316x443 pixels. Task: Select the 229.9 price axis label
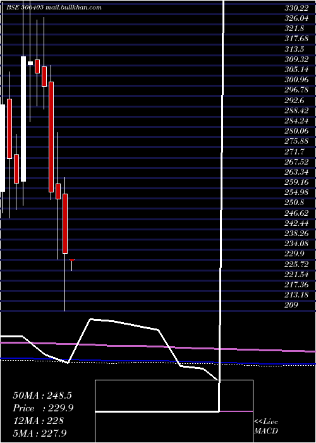pos(294,254)
